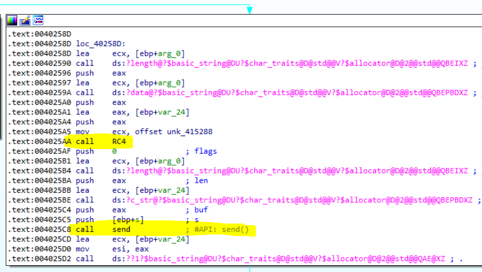
Task: Click the "buf" comment text
Action: click(x=201, y=210)
